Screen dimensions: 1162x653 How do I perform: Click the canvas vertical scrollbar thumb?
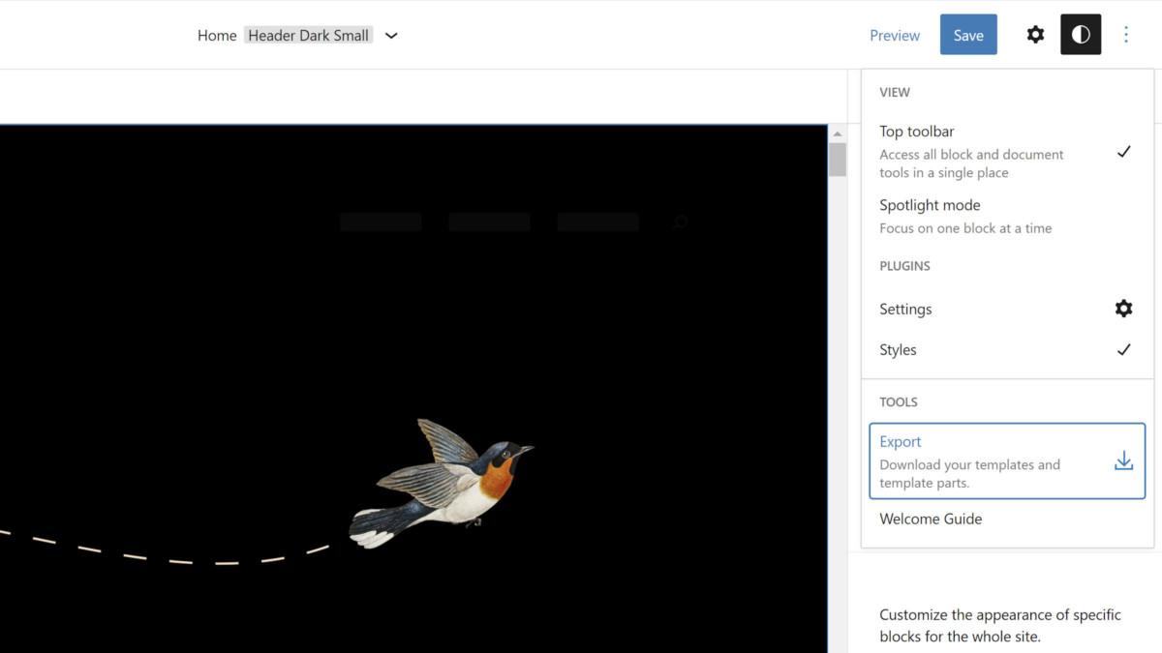[x=838, y=160]
